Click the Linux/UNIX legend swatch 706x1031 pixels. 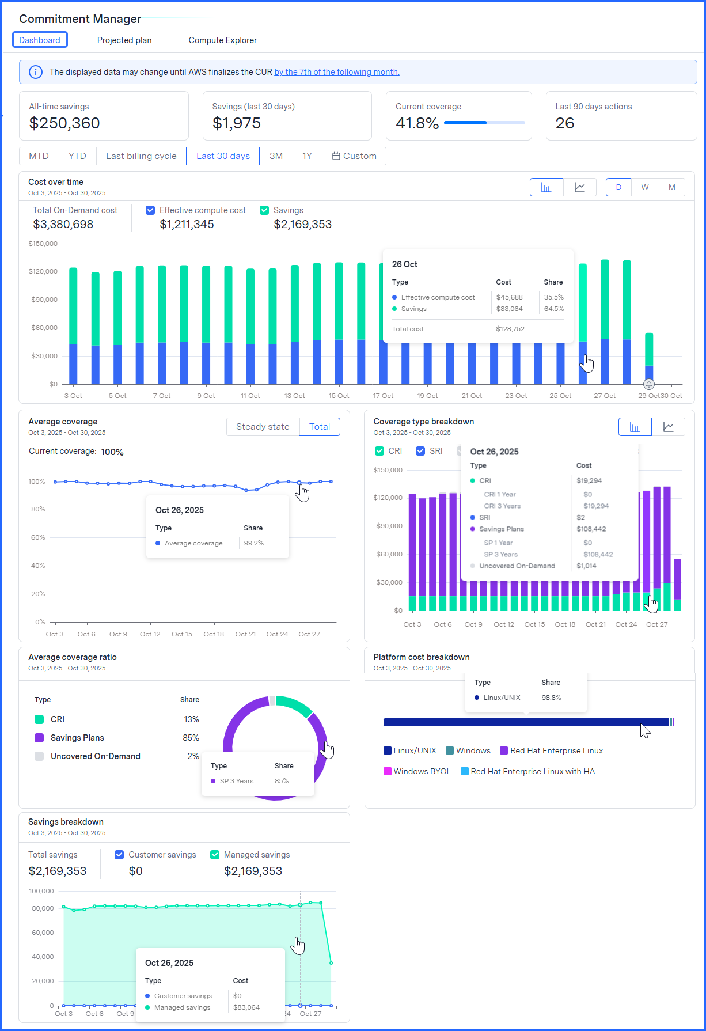coord(388,750)
